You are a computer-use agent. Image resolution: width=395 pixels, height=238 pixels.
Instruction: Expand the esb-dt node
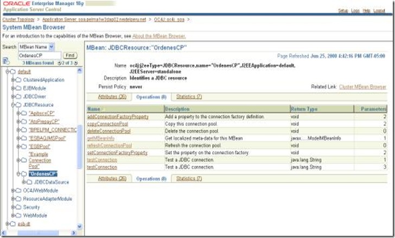click(7, 224)
